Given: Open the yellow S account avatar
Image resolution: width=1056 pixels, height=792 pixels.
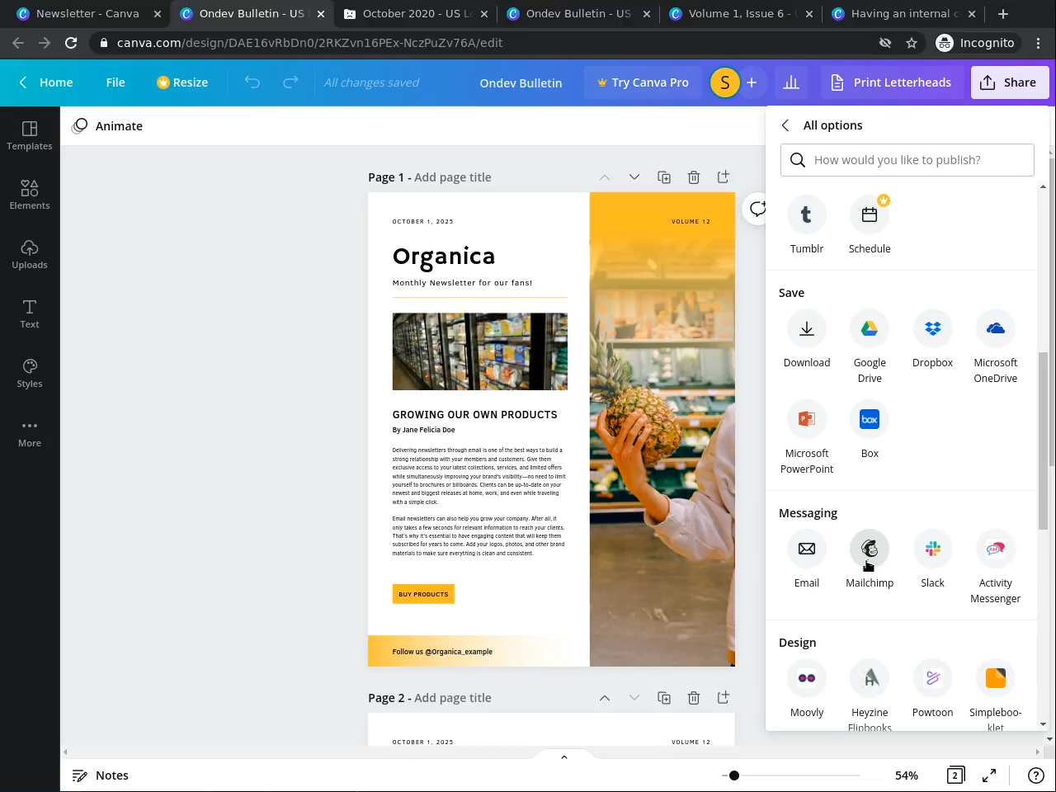Looking at the screenshot, I should tap(725, 82).
